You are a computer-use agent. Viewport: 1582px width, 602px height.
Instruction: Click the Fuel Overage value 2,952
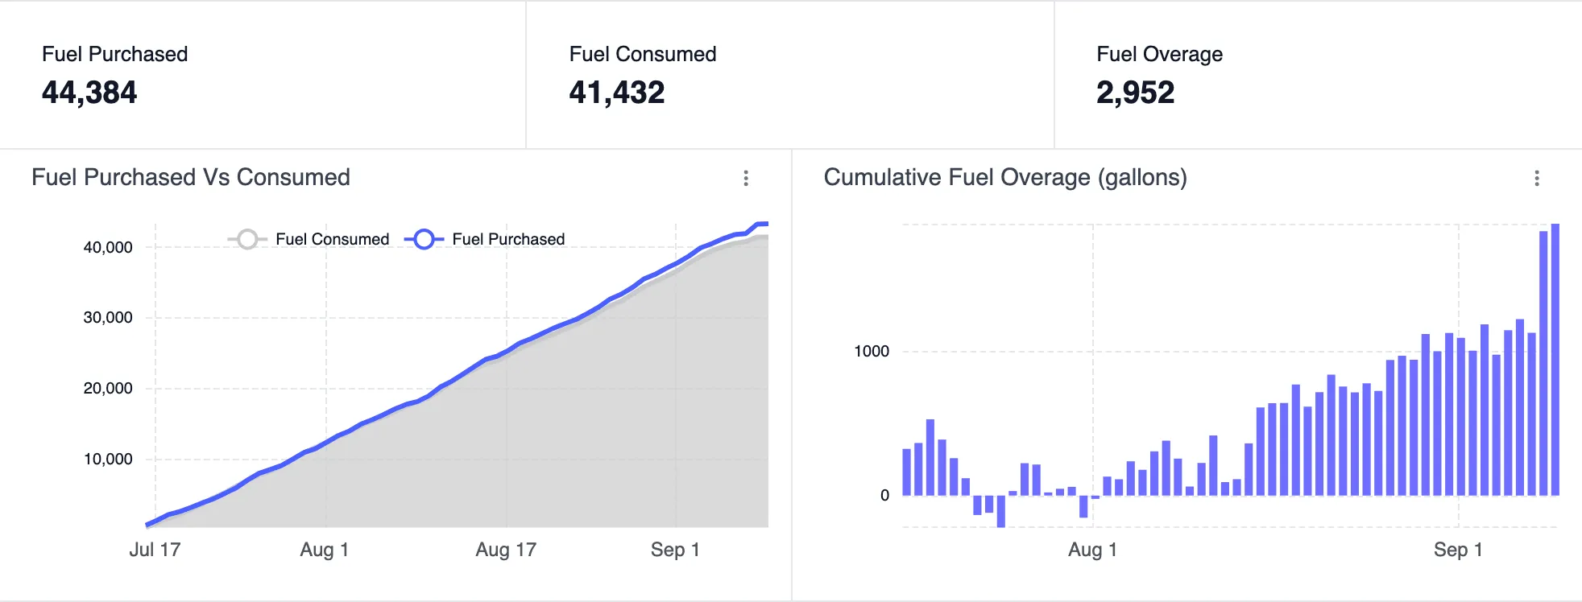click(1136, 93)
